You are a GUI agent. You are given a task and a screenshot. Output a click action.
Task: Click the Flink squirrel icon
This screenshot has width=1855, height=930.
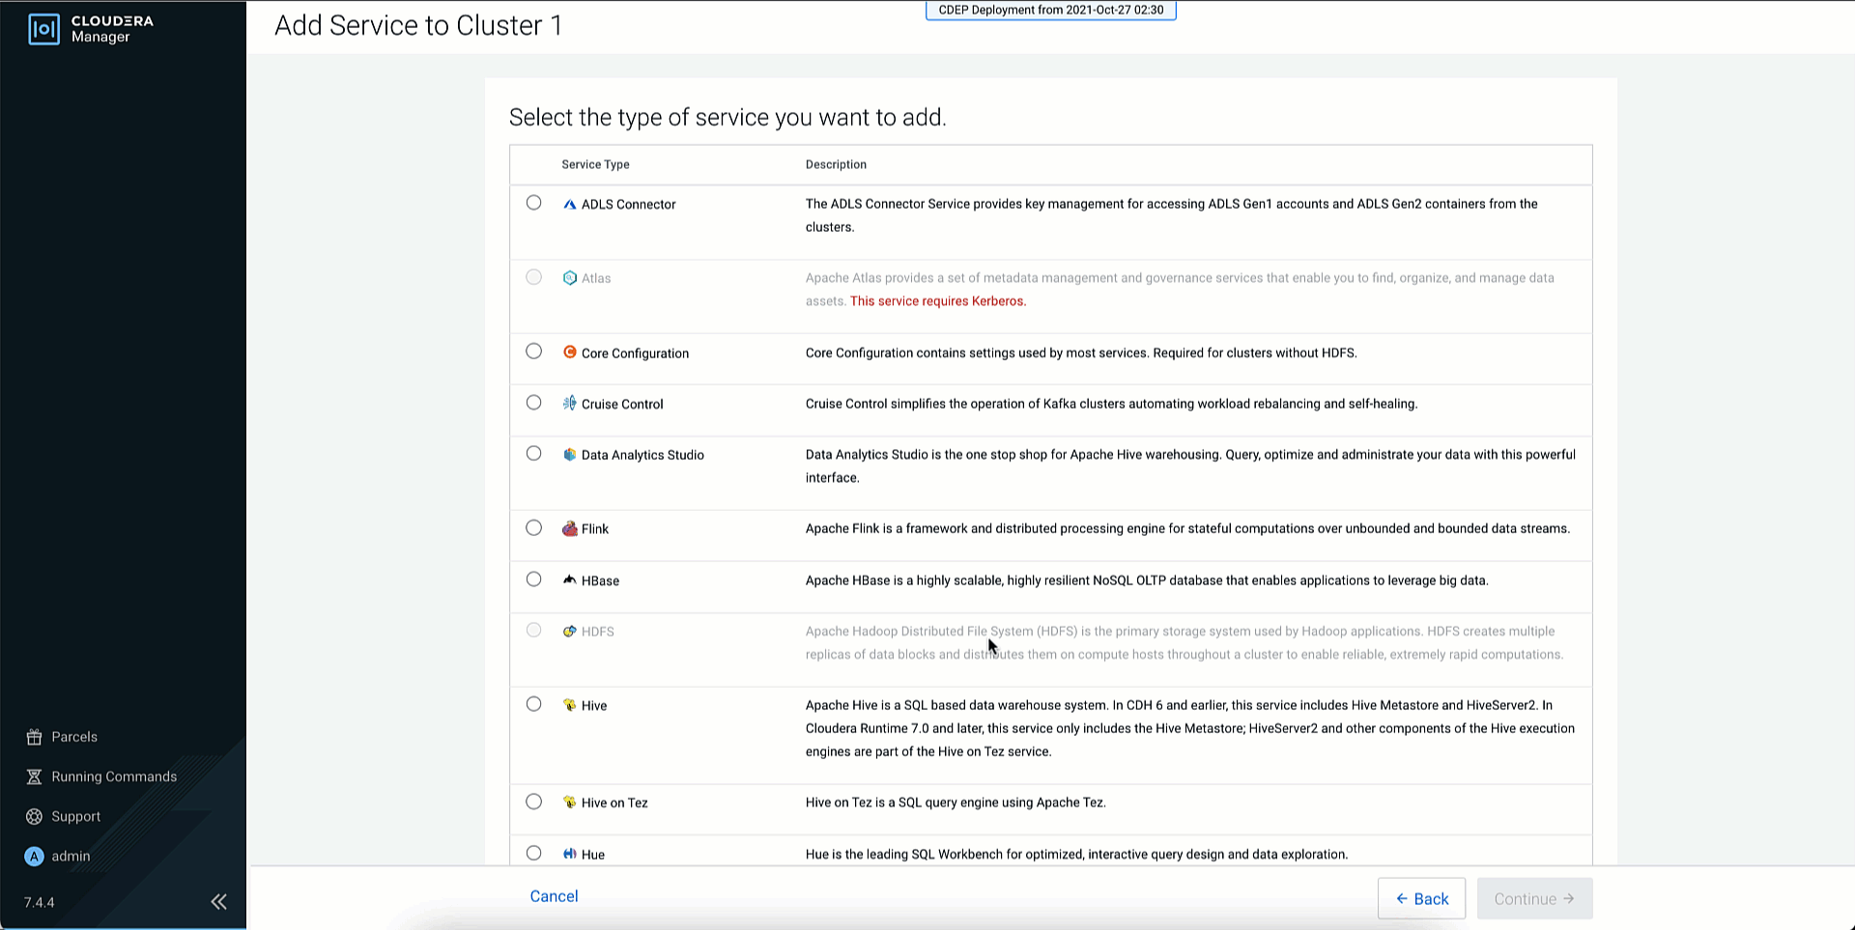pyautogui.click(x=569, y=528)
